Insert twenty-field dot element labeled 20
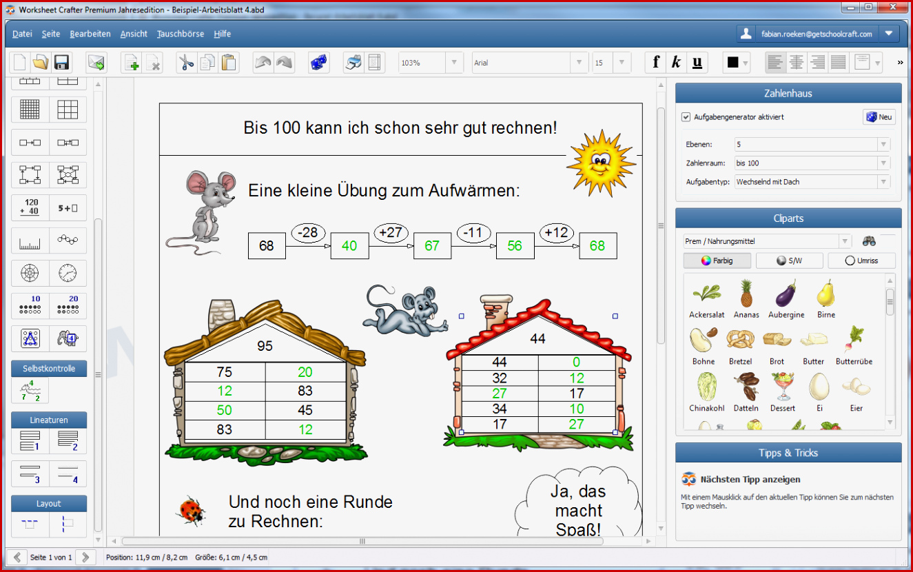This screenshot has width=913, height=572. click(68, 305)
